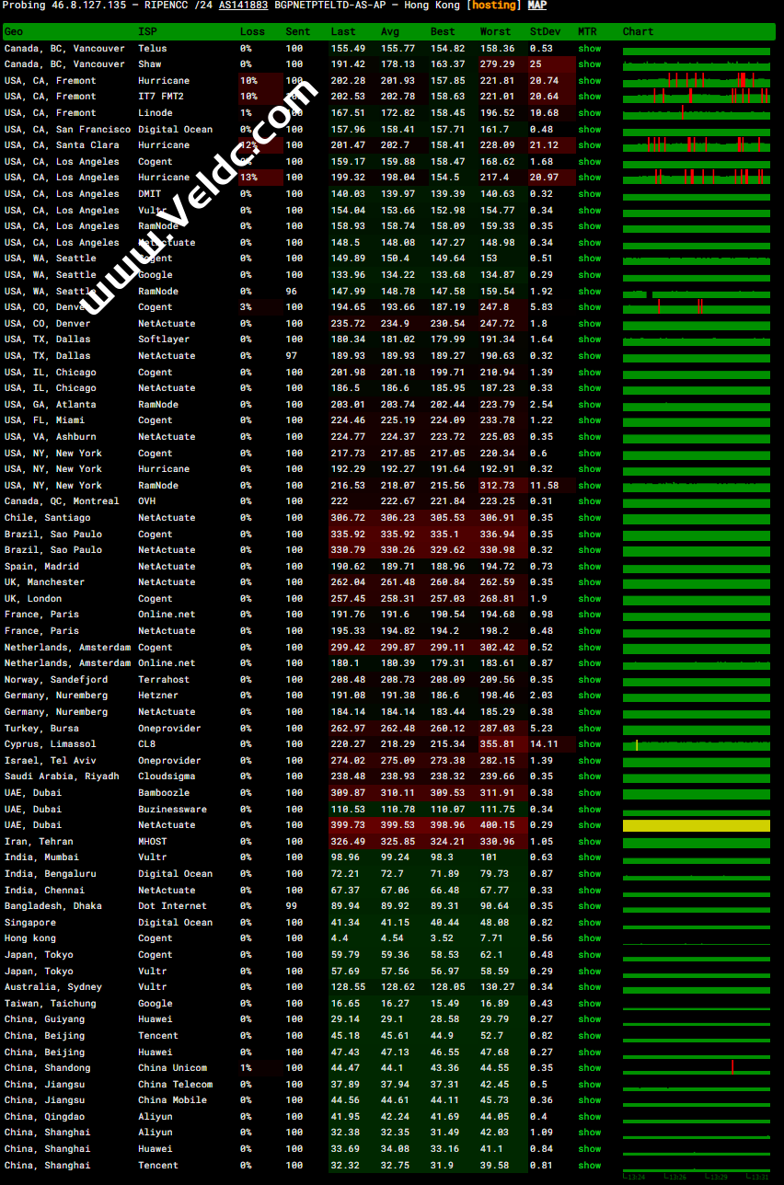Viewport: 784px width, 1185px height.
Task: Show MTR for Jiangsu China Telecom
Action: (x=590, y=1085)
